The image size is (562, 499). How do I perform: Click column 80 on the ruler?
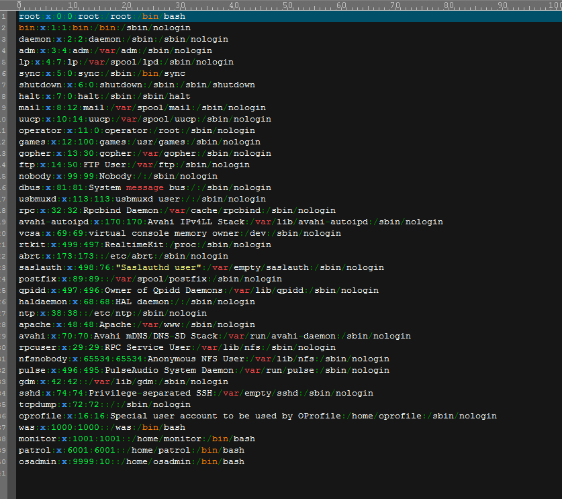(449, 5)
